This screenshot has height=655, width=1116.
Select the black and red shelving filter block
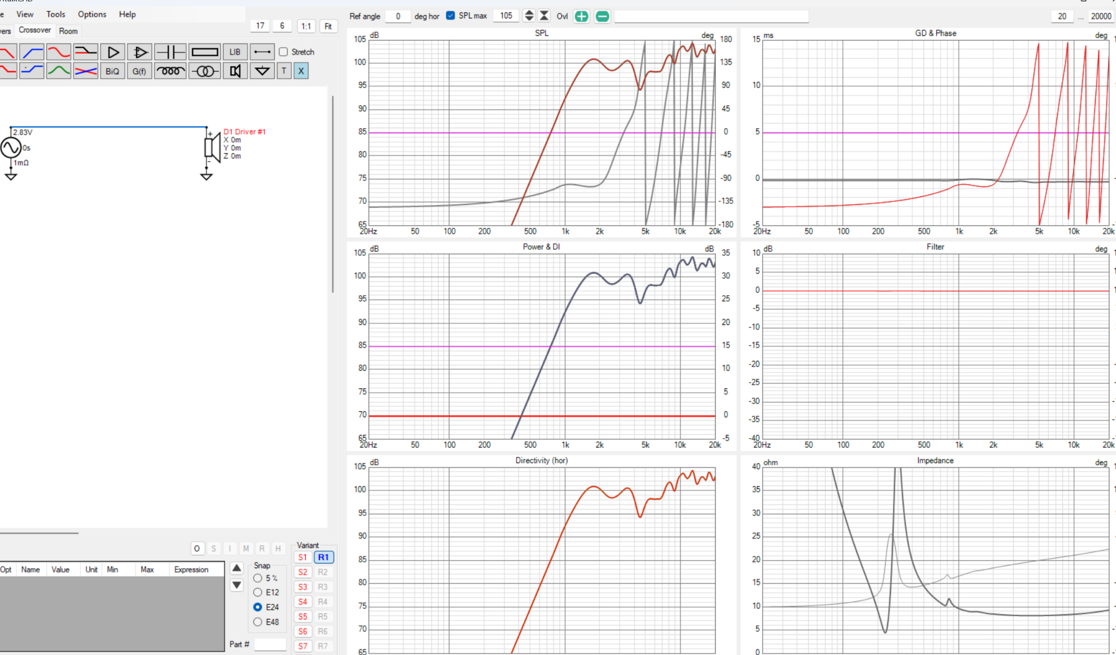(x=86, y=52)
